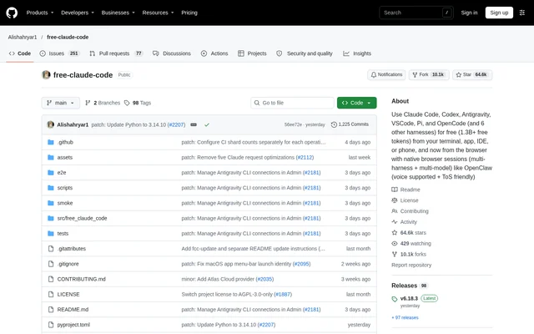Open Alishahryar1 owner profile link

pos(23,37)
